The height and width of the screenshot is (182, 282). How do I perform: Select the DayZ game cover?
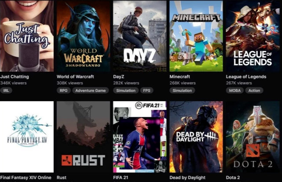(x=140, y=36)
